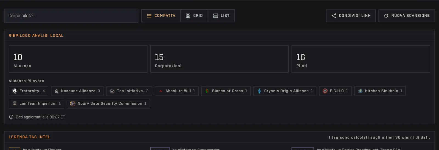Click the Nessuna Alleanza no-alliance icon
The height and width of the screenshot is (150, 439).
57,91
